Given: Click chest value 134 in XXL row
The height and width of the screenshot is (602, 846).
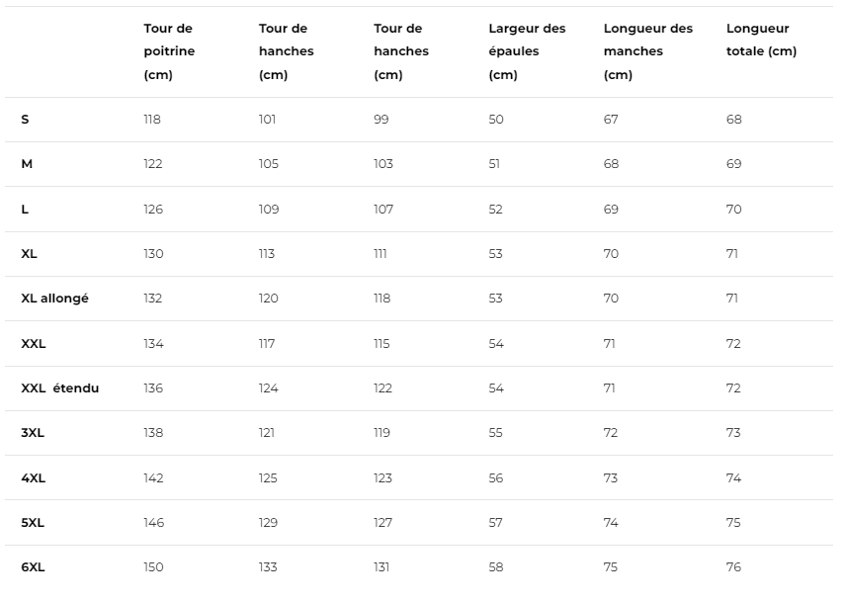Looking at the screenshot, I should click(x=153, y=344).
